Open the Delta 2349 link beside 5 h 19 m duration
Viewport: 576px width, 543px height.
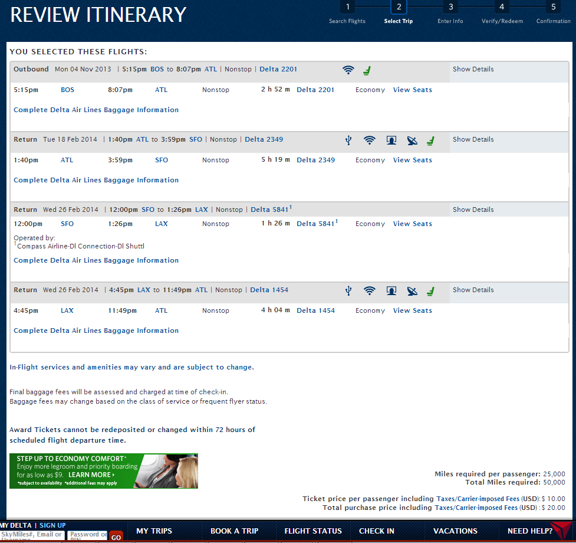(315, 160)
